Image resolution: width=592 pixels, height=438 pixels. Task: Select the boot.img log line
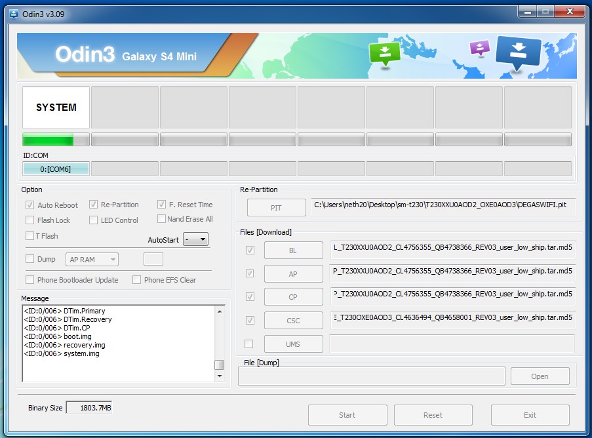58,336
